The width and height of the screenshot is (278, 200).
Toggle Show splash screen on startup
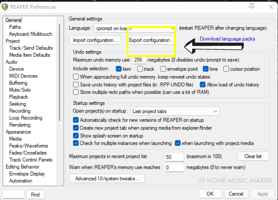click(x=76, y=136)
